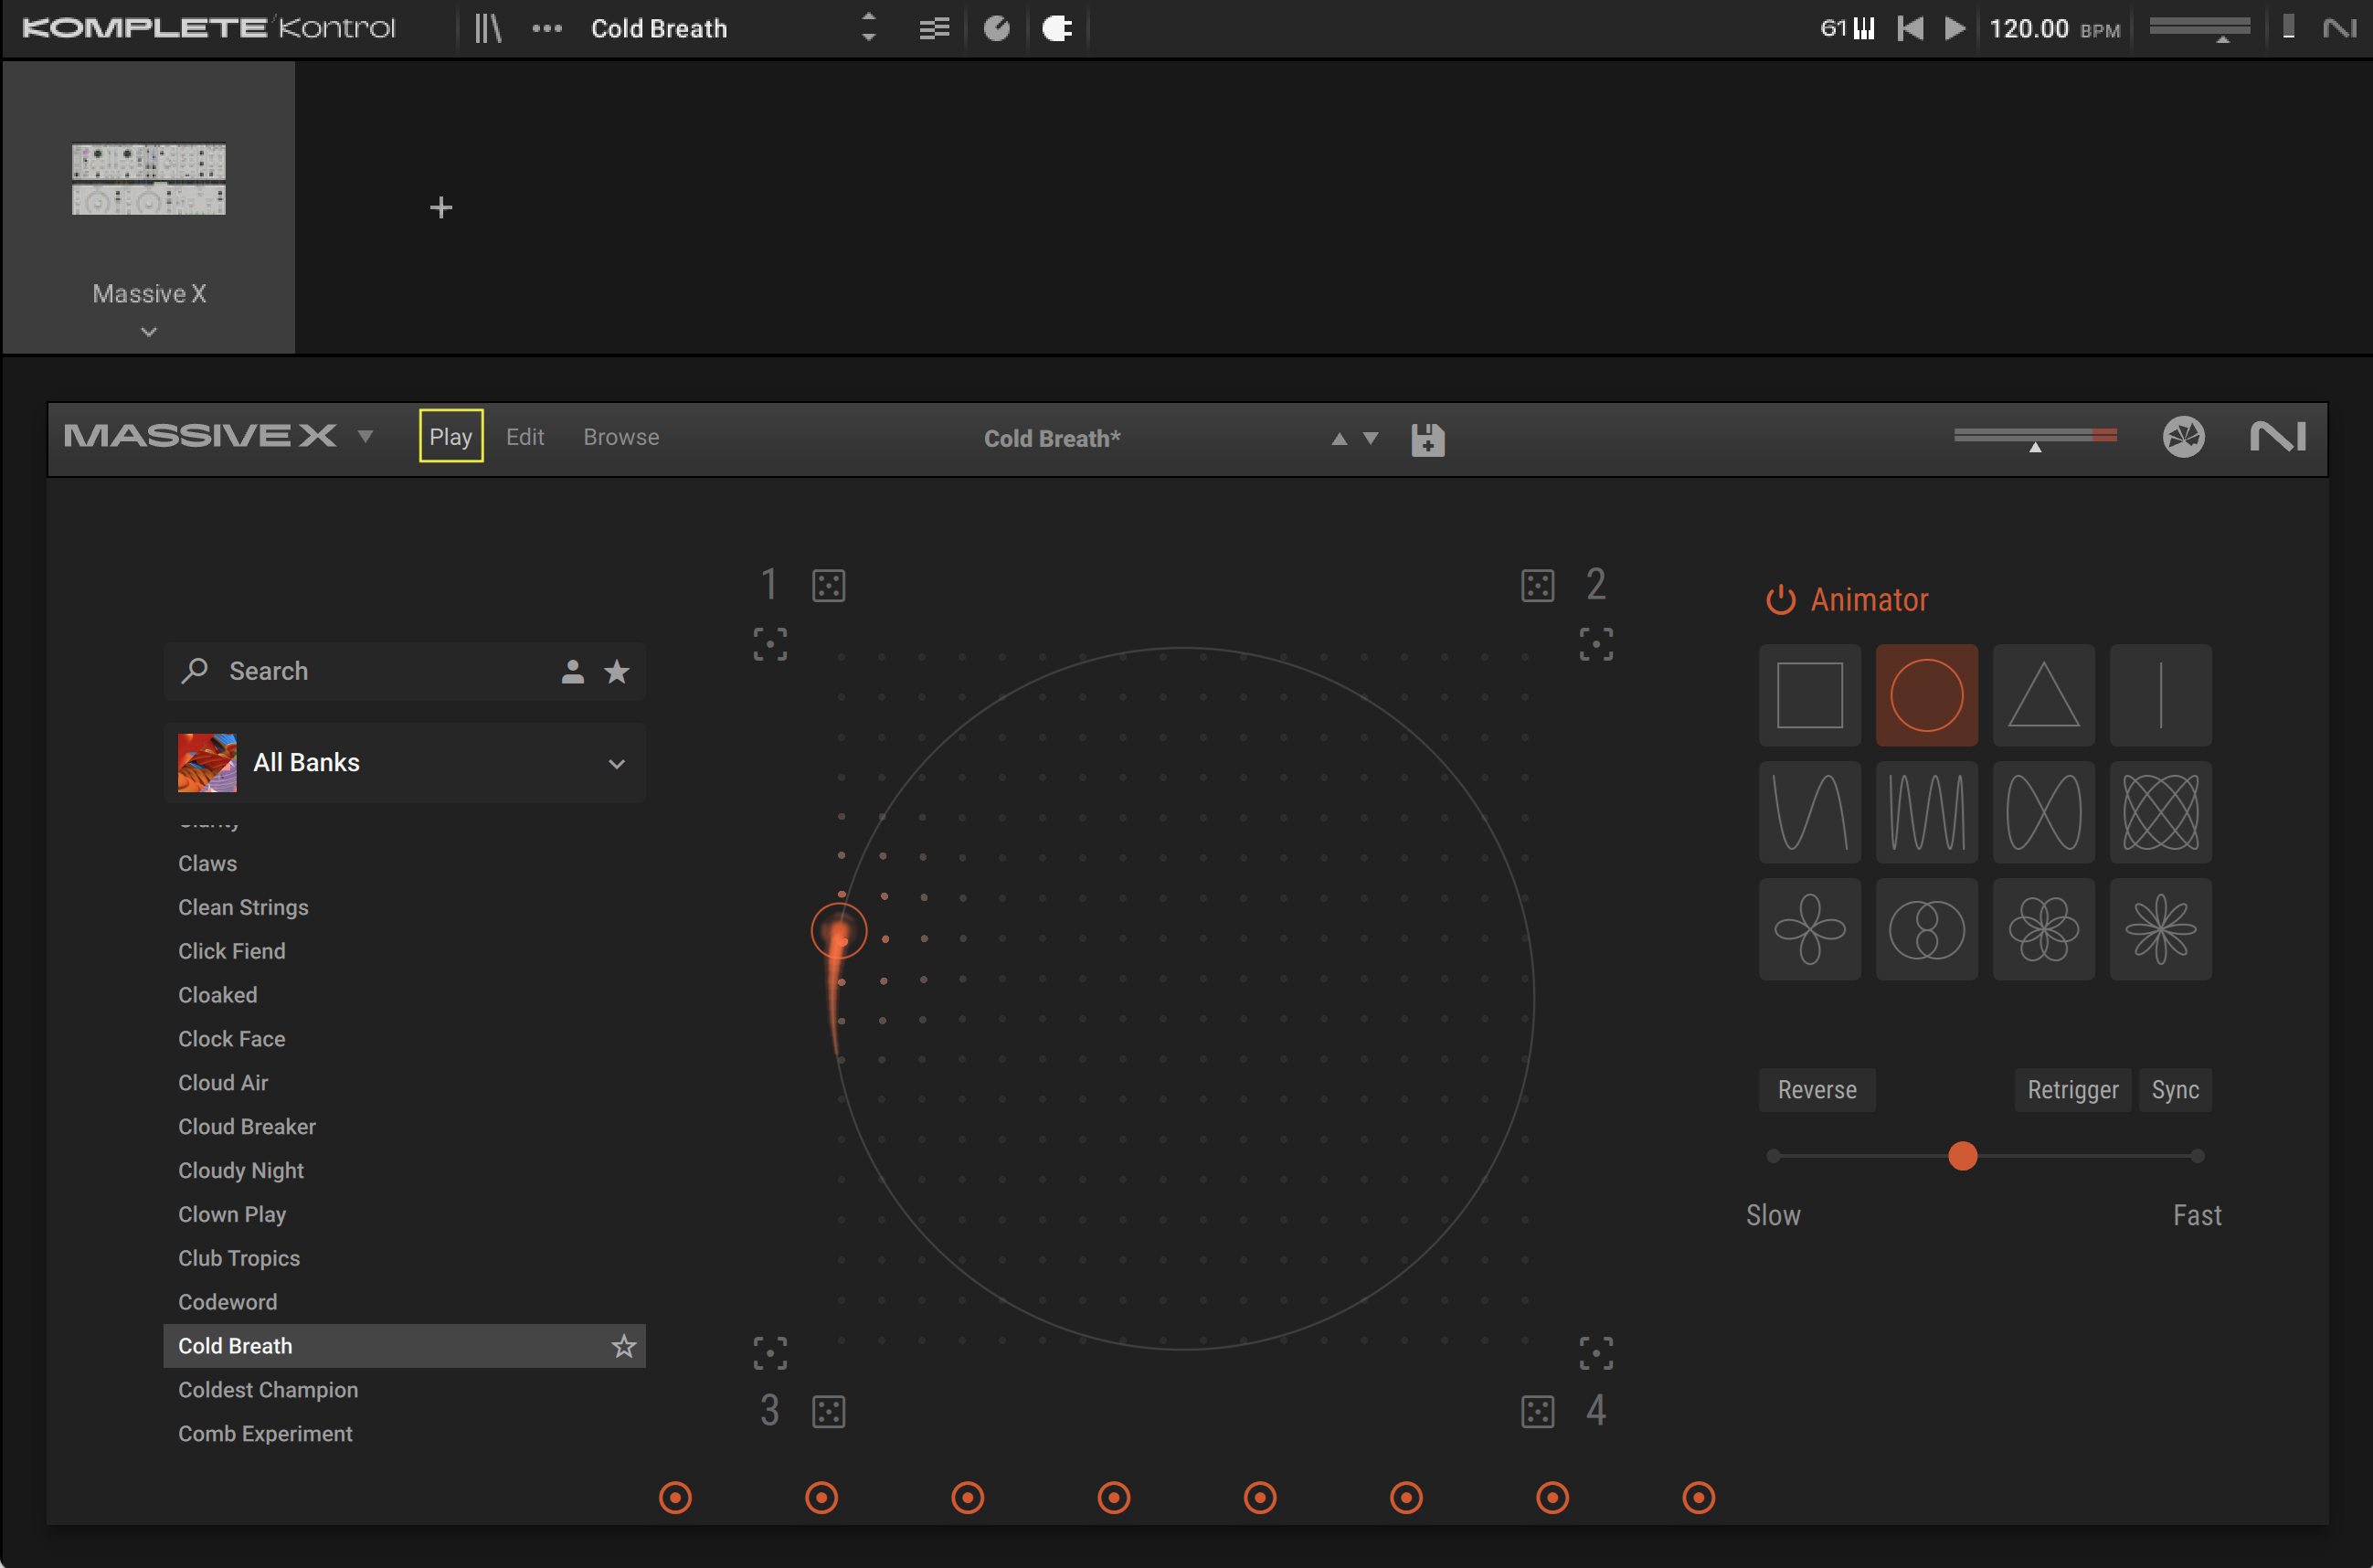Edit the 120.00 BPM tempo value

point(2029,28)
